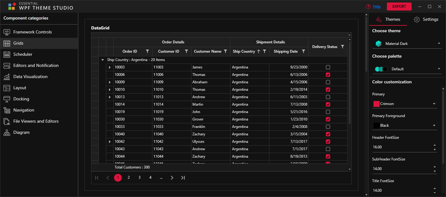Click the Scheduler calendar icon
The width and height of the screenshot is (446, 197).
[x=7, y=55]
